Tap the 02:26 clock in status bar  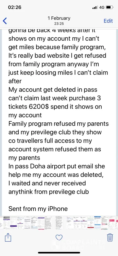point(15,7)
